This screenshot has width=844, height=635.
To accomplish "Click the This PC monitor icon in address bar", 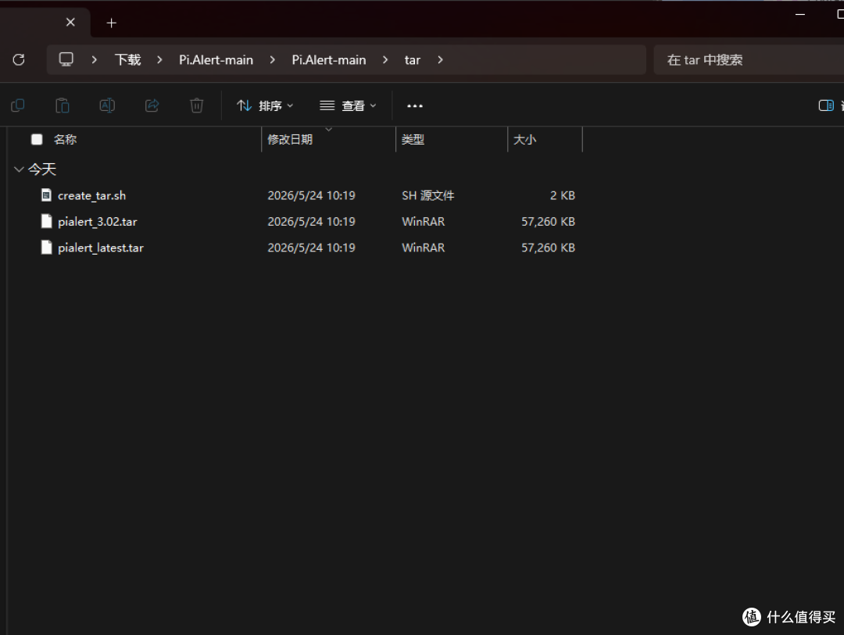I will (66, 59).
